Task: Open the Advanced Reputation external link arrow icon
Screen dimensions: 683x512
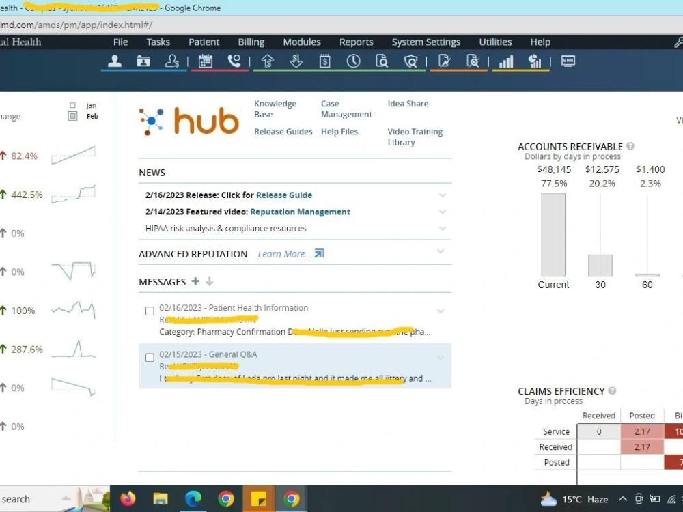Action: [319, 253]
